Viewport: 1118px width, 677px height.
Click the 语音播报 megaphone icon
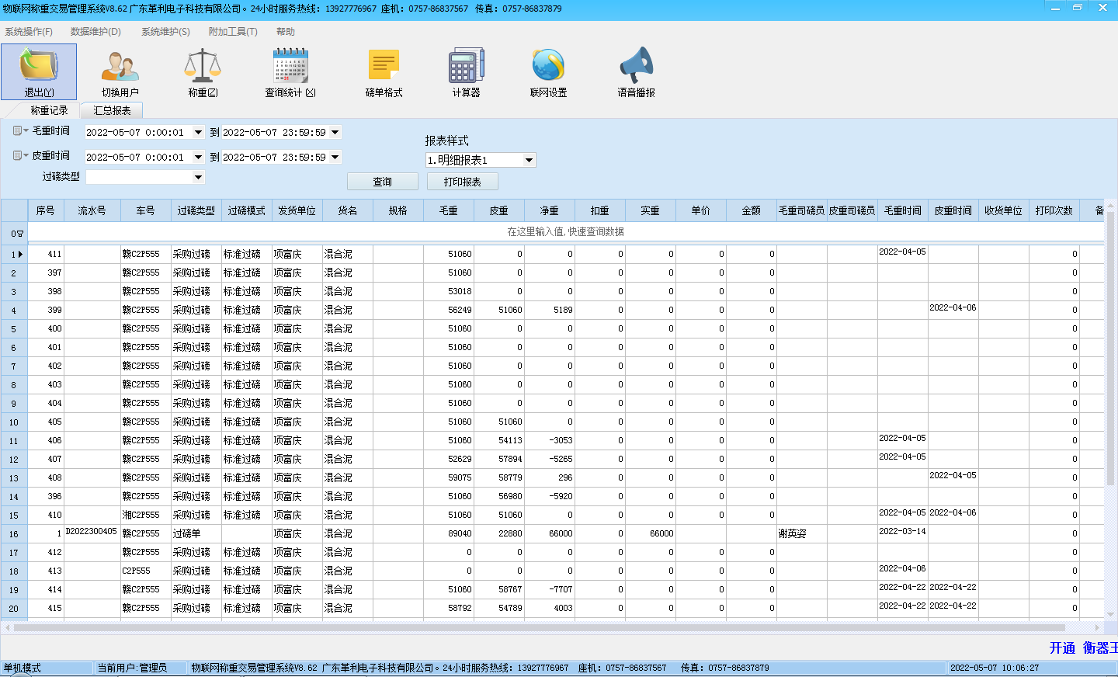636,67
